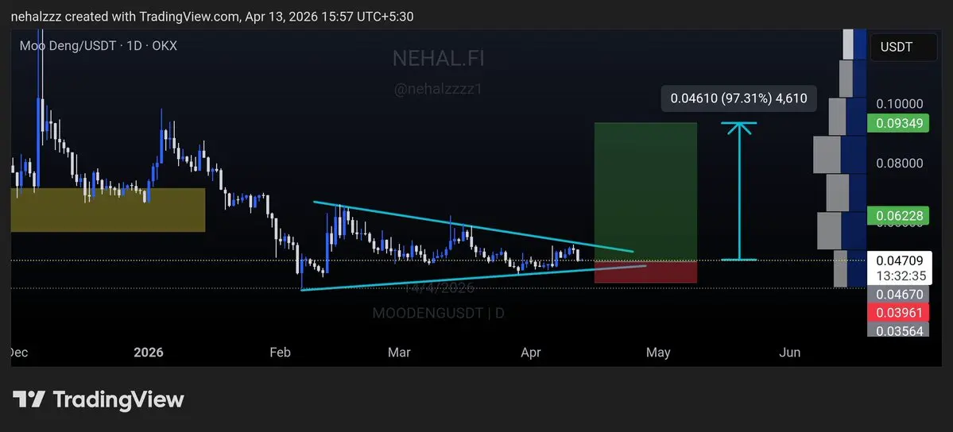Click the 0.03961 red price label

click(899, 313)
